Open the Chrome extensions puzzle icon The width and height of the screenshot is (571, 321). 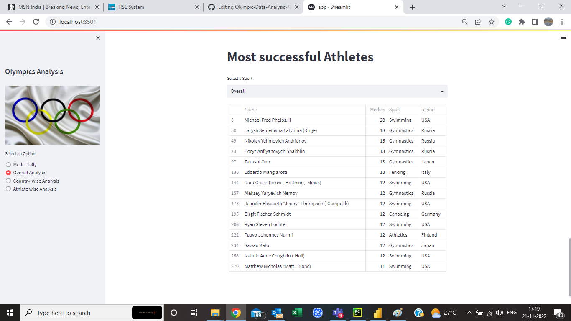[521, 21]
